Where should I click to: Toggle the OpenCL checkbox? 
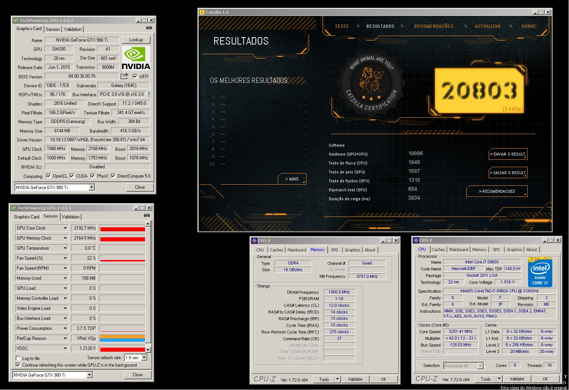coord(48,176)
